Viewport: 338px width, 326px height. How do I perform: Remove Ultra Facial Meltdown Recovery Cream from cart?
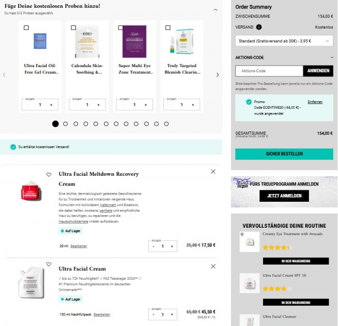pos(213,172)
